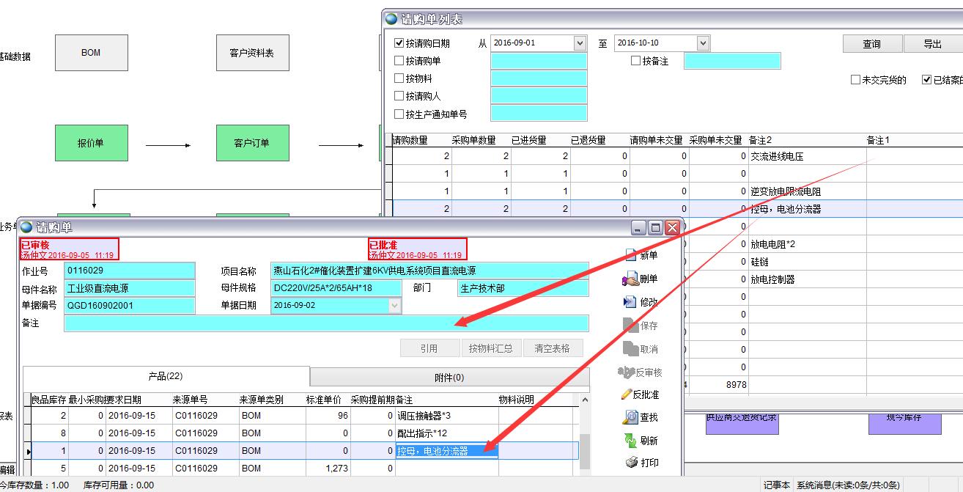The image size is (963, 492).
Task: Tick the 未交完货的 checkbox
Action: 855,80
